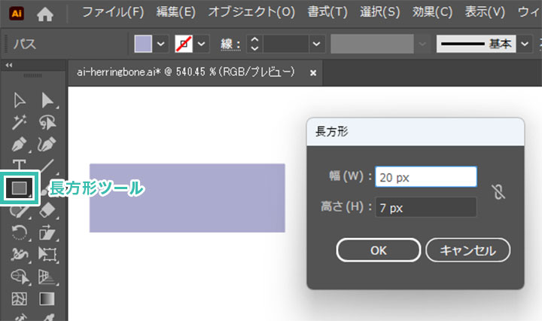The width and height of the screenshot is (542, 321).
Task: Open the stroke color dropdown arrow
Action: 202,44
